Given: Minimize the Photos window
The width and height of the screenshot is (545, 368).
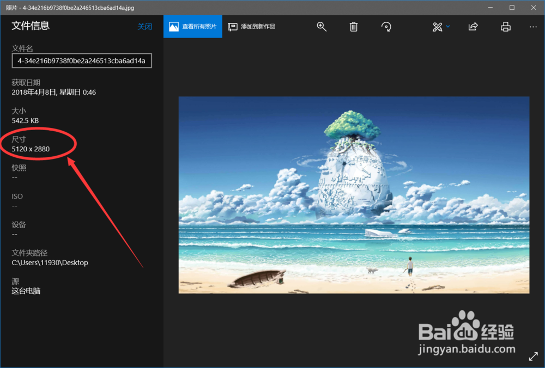Looking at the screenshot, I should [491, 8].
